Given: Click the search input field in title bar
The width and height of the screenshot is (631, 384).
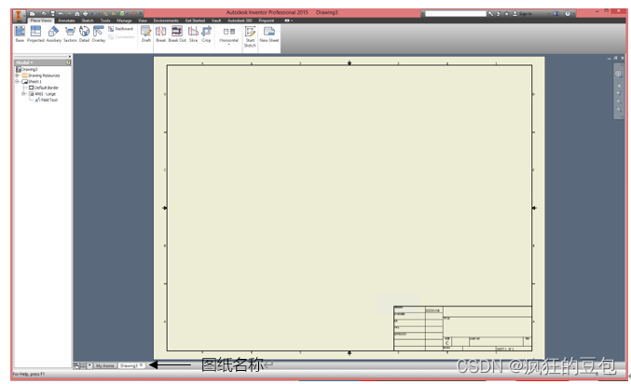Looking at the screenshot, I should [453, 14].
